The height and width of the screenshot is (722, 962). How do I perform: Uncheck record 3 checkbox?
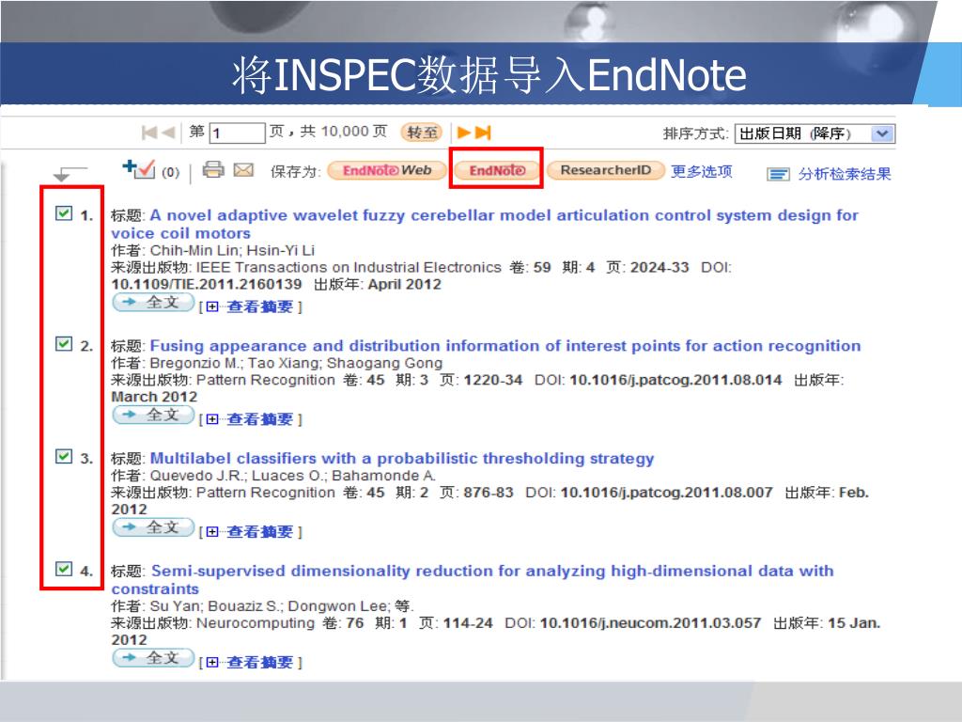tap(64, 456)
